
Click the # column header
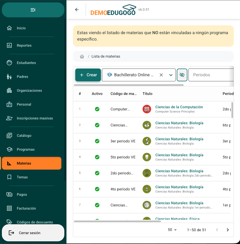click(80, 94)
